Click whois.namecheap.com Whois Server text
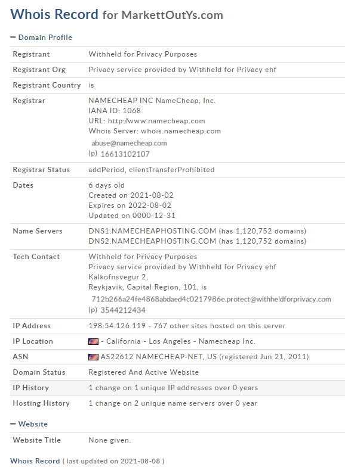The image size is (345, 470). (181, 131)
